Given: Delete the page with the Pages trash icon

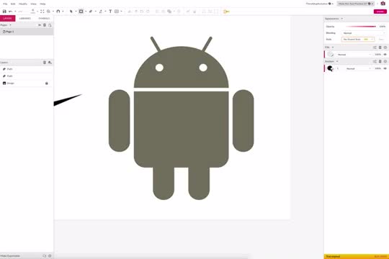Looking at the screenshot, I should (45, 25).
